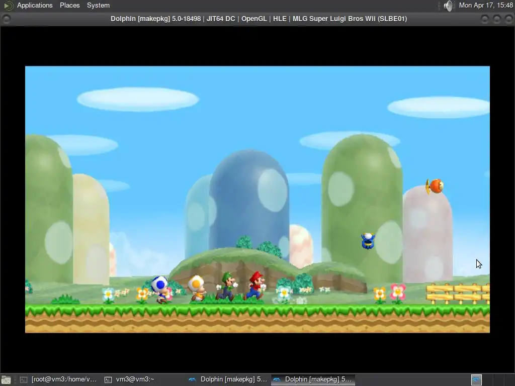The image size is (515, 386).
Task: Click the blue flying beetle enemy
Action: click(x=368, y=241)
